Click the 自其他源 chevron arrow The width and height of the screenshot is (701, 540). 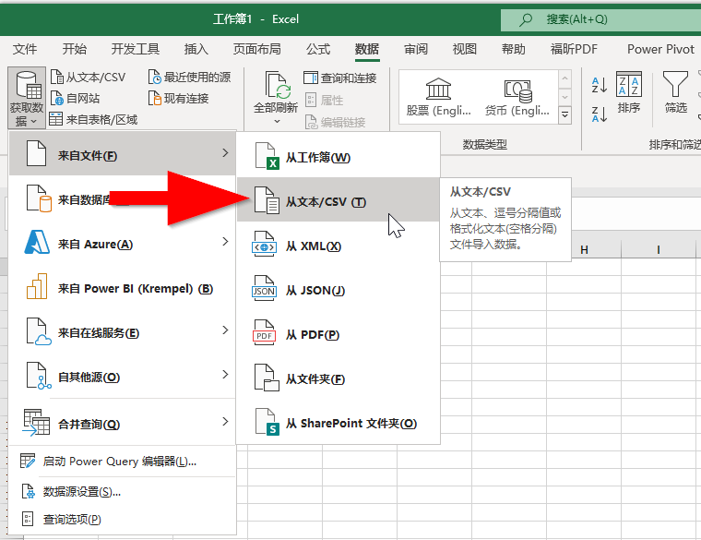(x=225, y=375)
